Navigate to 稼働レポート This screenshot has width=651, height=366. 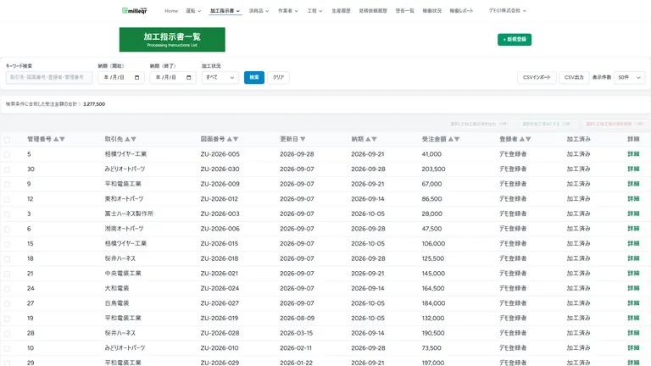click(x=461, y=11)
